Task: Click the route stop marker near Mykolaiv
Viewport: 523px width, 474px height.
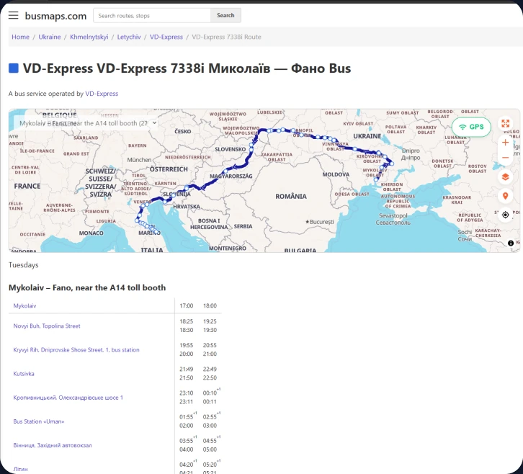Action: coord(375,179)
